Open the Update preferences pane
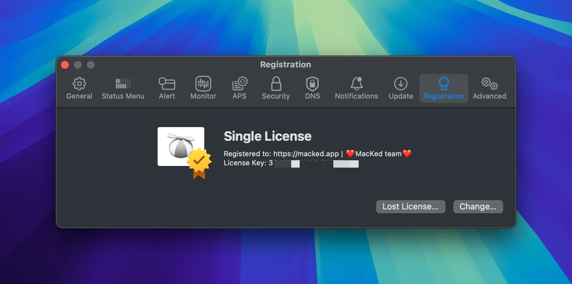 401,88
